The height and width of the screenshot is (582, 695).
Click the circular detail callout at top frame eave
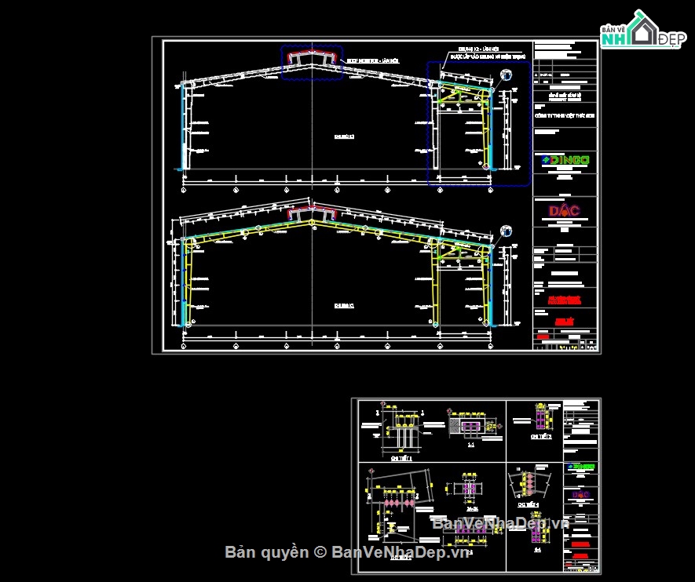pyautogui.click(x=506, y=75)
